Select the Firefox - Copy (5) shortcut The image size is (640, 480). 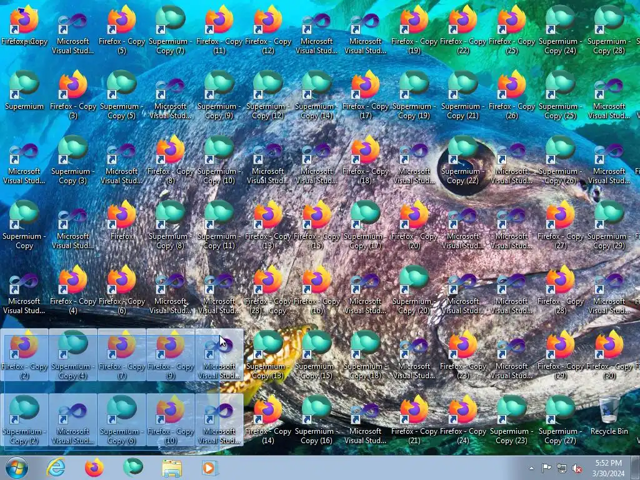122,30
